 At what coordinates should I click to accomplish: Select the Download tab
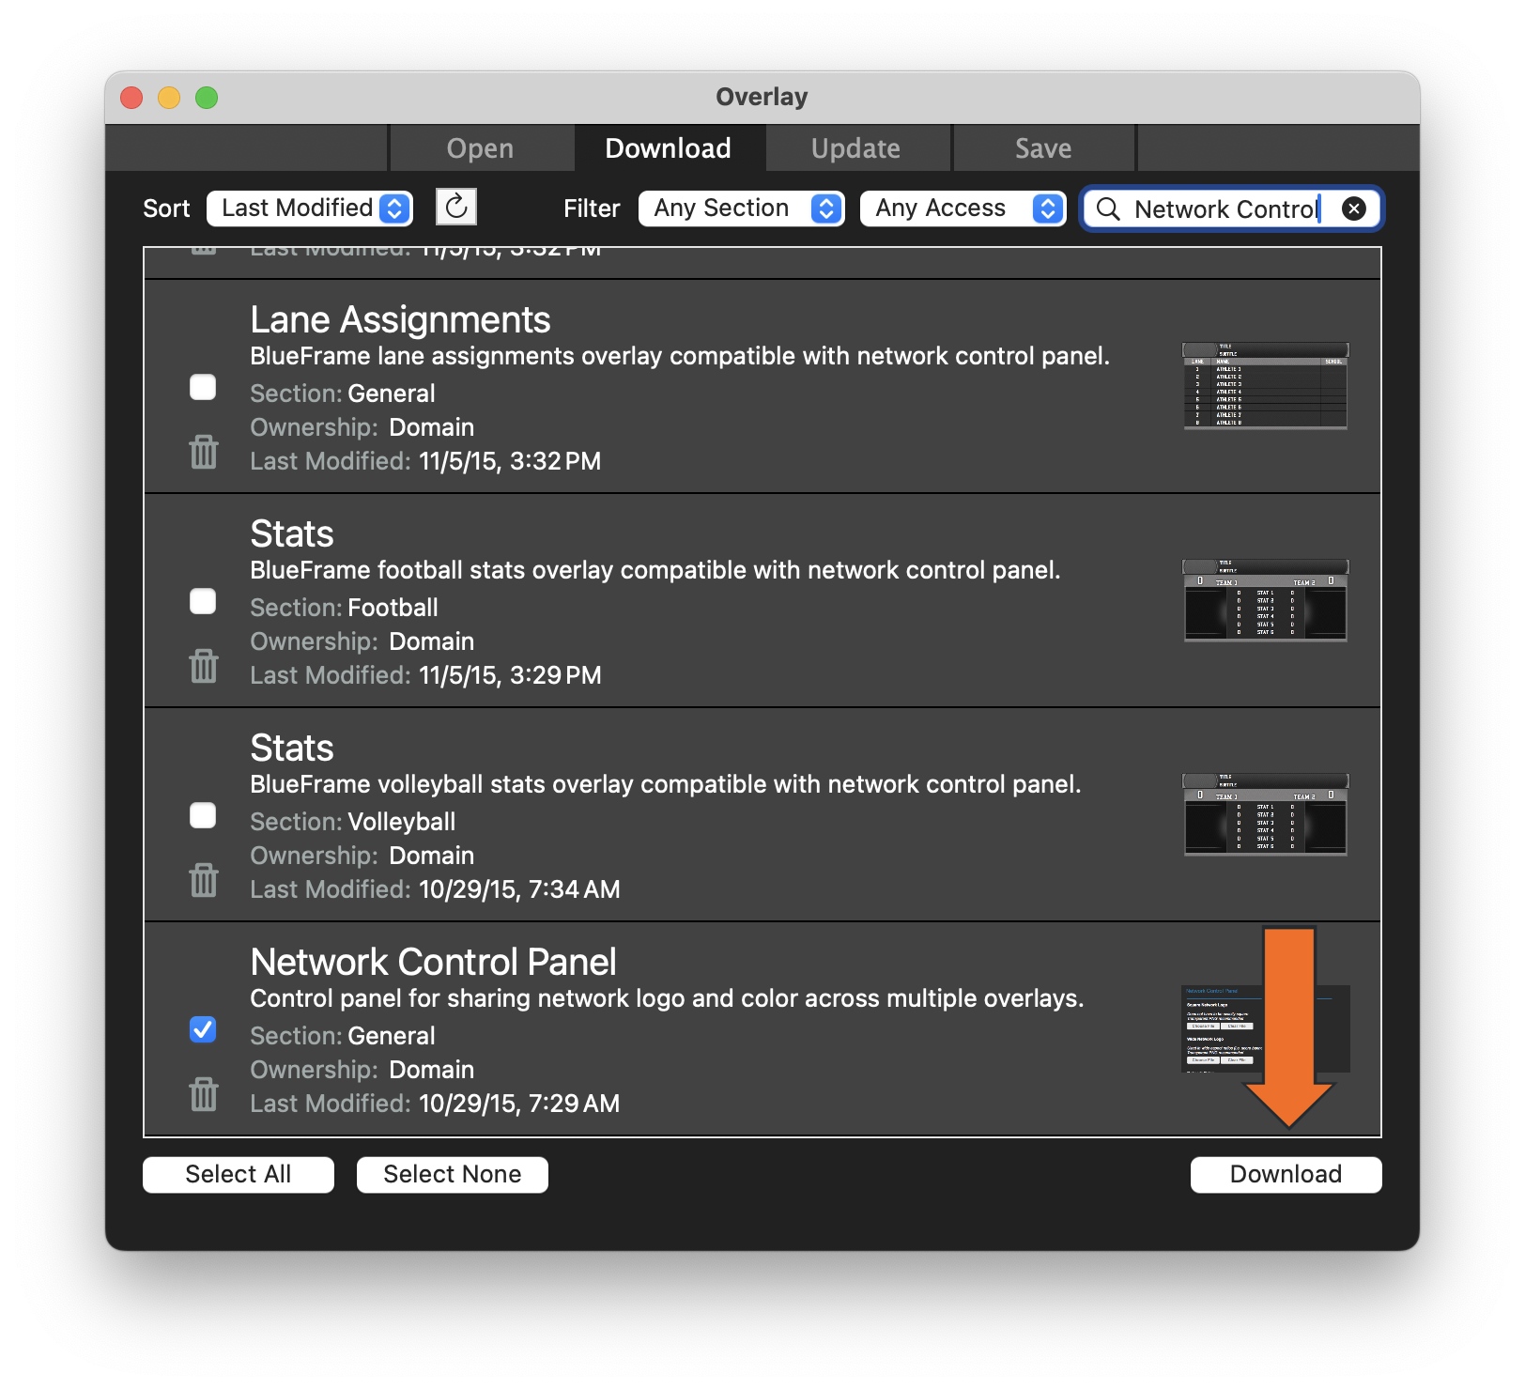click(669, 148)
